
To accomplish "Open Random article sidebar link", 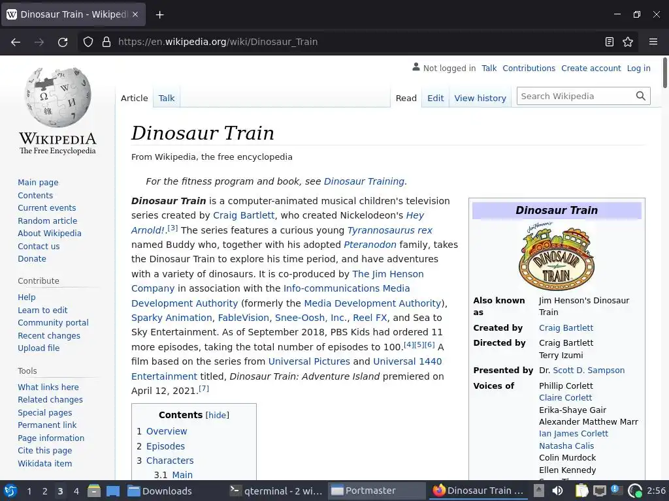I will click(47, 220).
